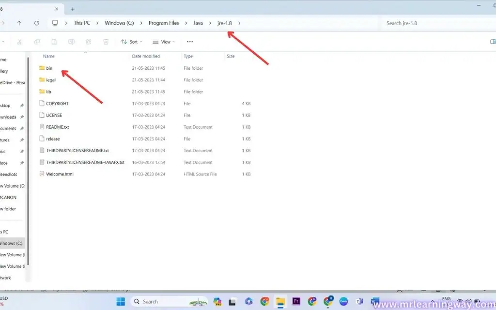This screenshot has width=496, height=310.
Task: Sort files by Date modified column header
Action: (146, 56)
